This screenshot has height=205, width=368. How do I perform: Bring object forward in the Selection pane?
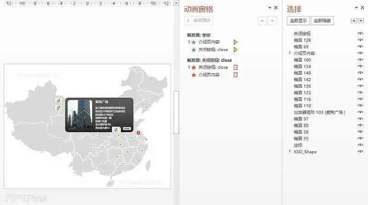coord(353,21)
